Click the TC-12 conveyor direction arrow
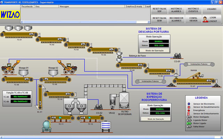The height and width of the screenshot is (139, 223). (90, 117)
